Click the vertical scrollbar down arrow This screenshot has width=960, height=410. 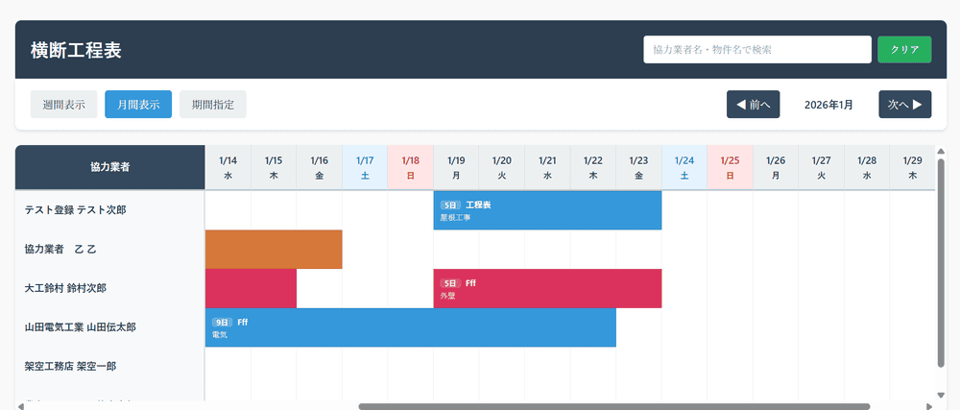click(x=941, y=395)
